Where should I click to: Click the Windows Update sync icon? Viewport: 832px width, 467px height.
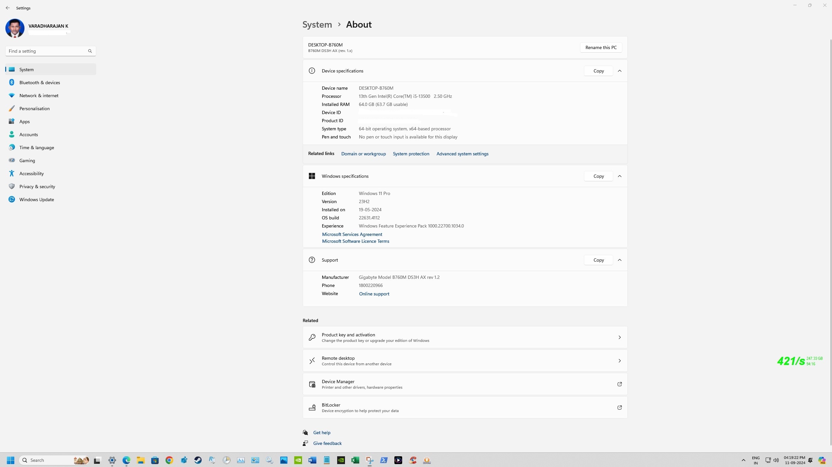pyautogui.click(x=12, y=200)
